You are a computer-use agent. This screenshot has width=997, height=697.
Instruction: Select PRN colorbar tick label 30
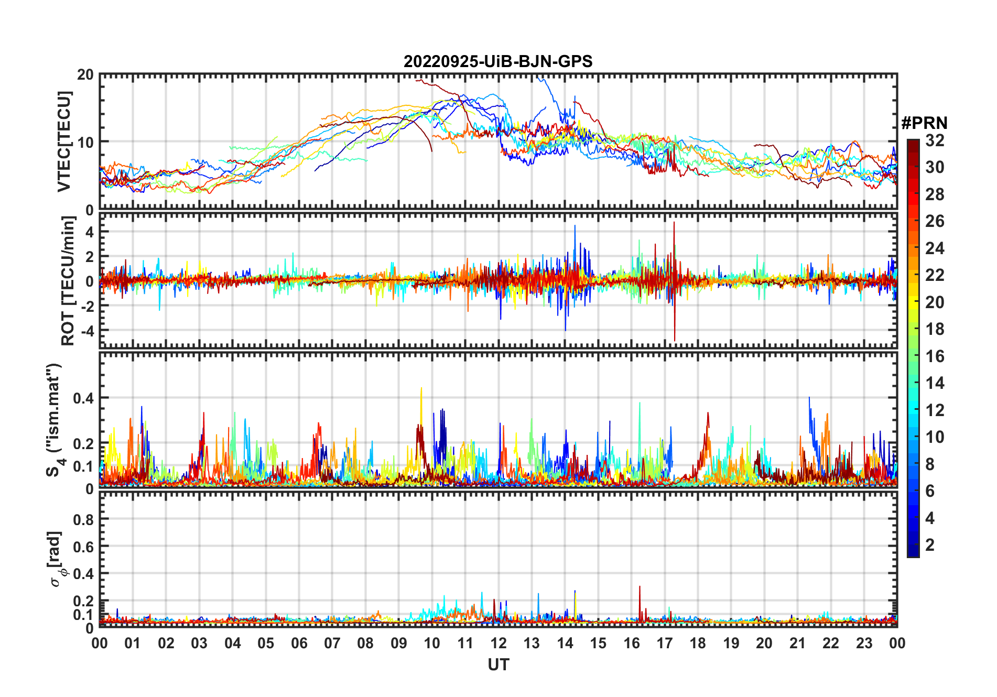(935, 167)
